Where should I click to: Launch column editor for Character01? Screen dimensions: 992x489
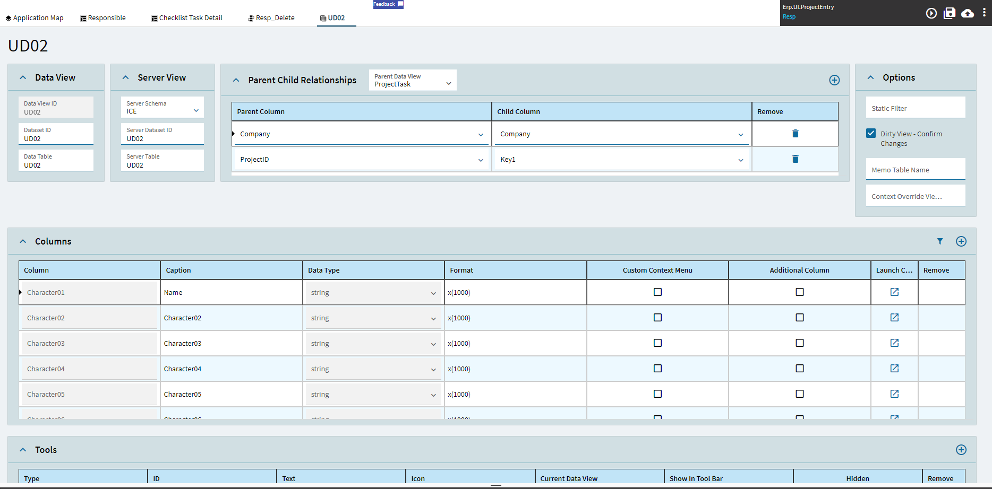pos(894,292)
